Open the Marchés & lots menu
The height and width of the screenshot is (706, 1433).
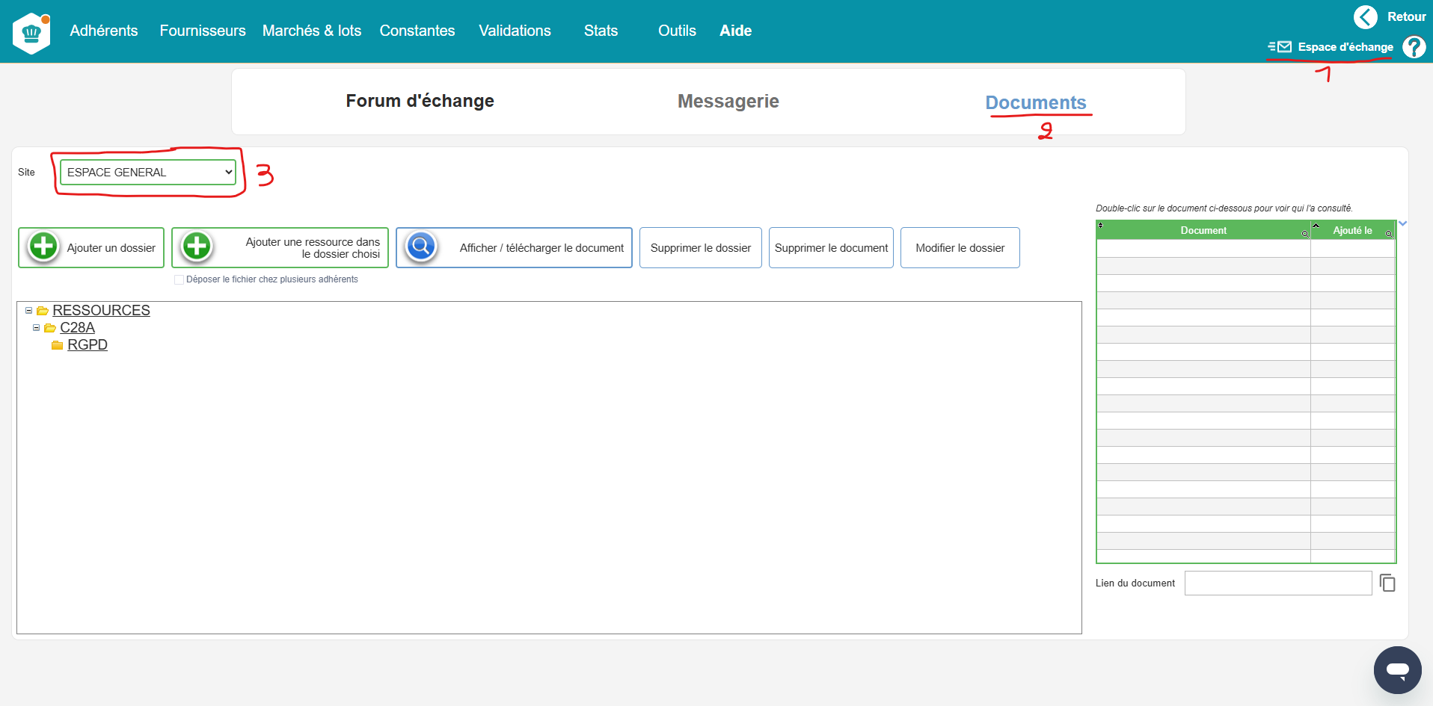tap(312, 31)
